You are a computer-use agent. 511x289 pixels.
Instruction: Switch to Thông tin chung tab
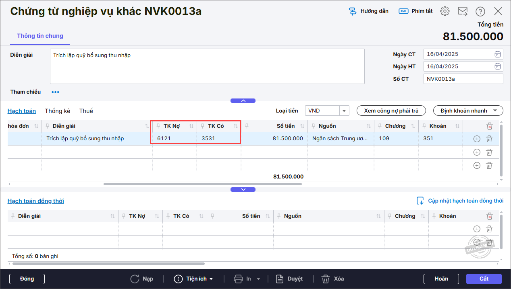(40, 36)
